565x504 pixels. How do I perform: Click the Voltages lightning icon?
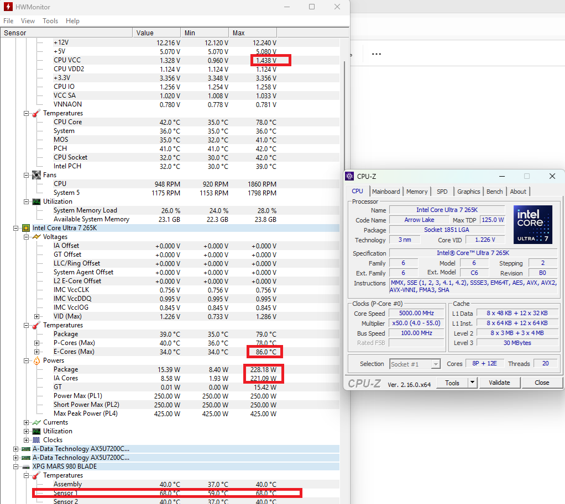pyautogui.click(x=36, y=237)
